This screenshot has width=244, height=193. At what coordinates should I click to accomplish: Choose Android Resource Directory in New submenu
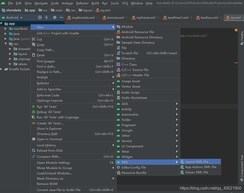tap(148, 37)
